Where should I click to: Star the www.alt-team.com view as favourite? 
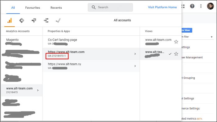(x=176, y=42)
